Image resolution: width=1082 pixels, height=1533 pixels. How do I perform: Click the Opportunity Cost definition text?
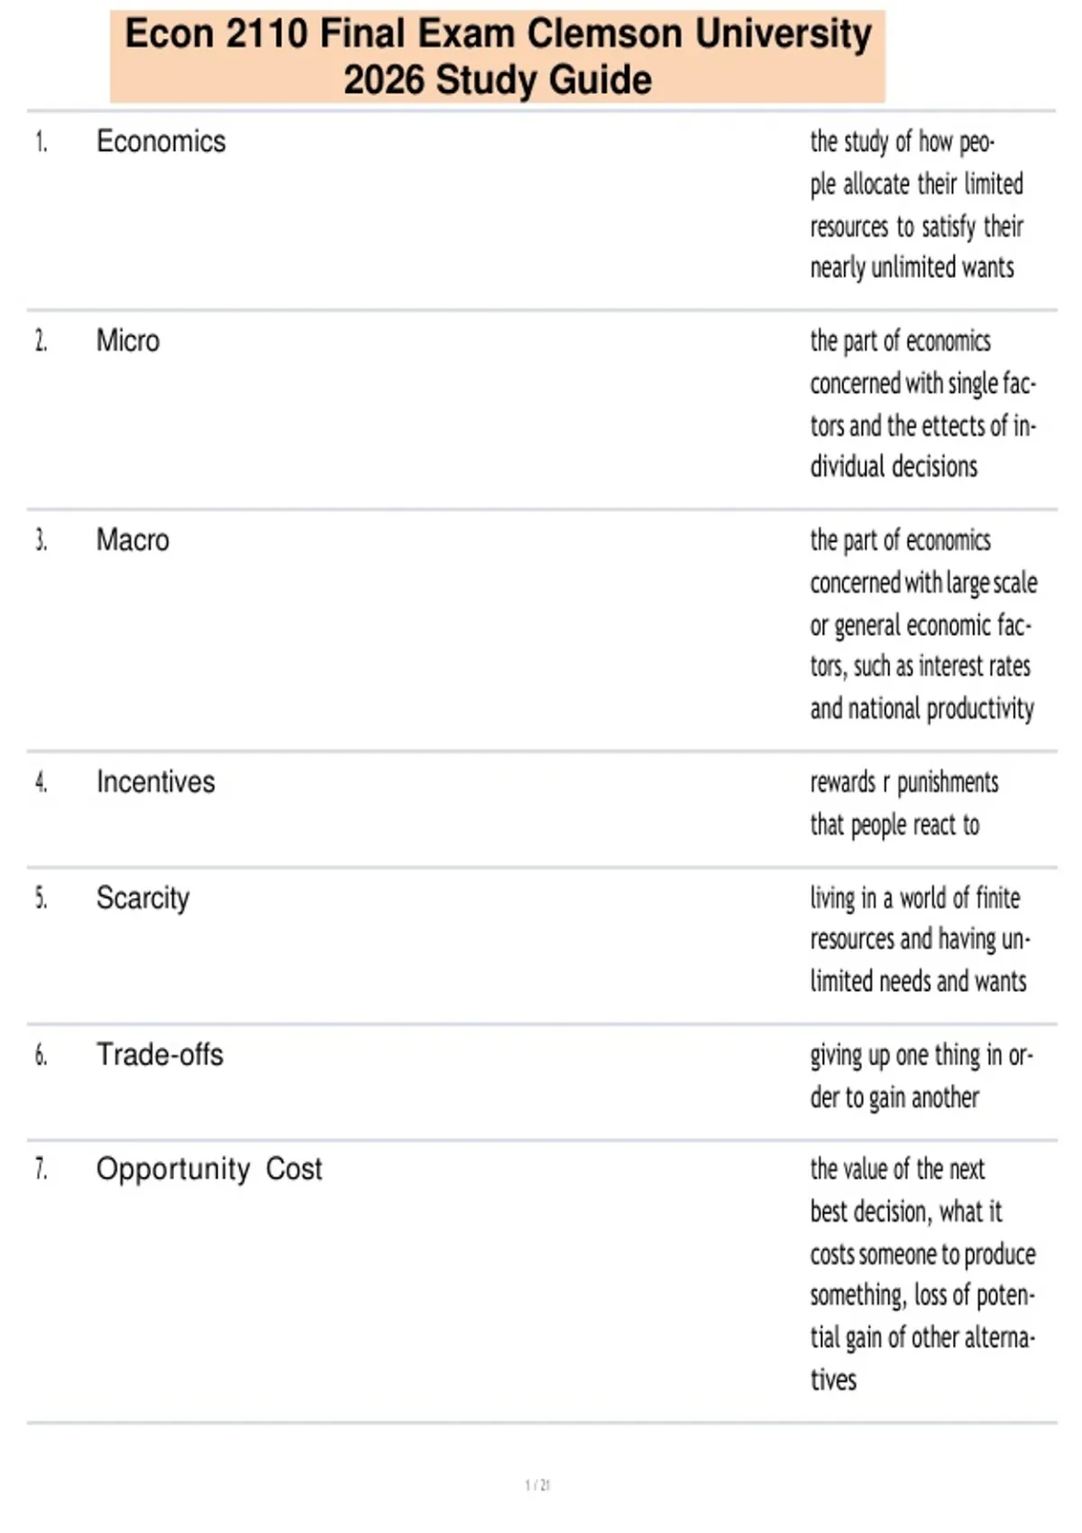(x=922, y=1274)
